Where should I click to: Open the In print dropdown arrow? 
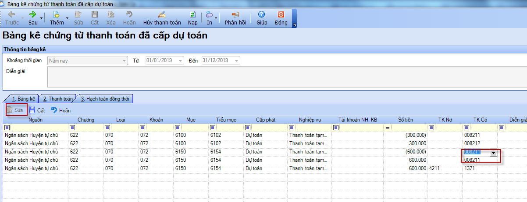pyautogui.click(x=216, y=18)
